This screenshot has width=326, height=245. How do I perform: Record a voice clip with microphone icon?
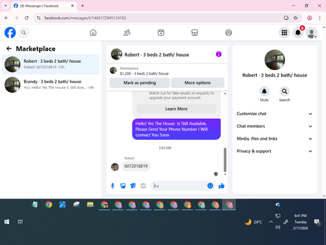pyautogui.click(x=113, y=186)
